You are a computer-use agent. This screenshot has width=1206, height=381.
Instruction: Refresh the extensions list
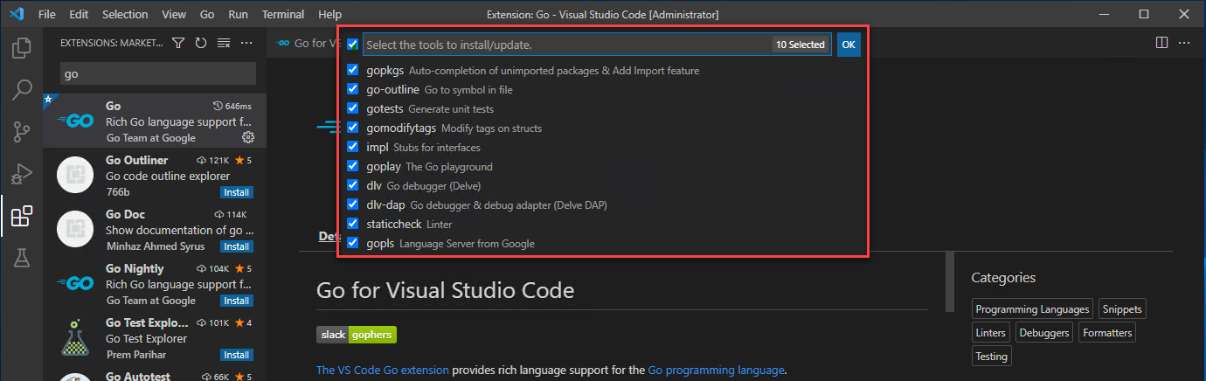[x=201, y=43]
